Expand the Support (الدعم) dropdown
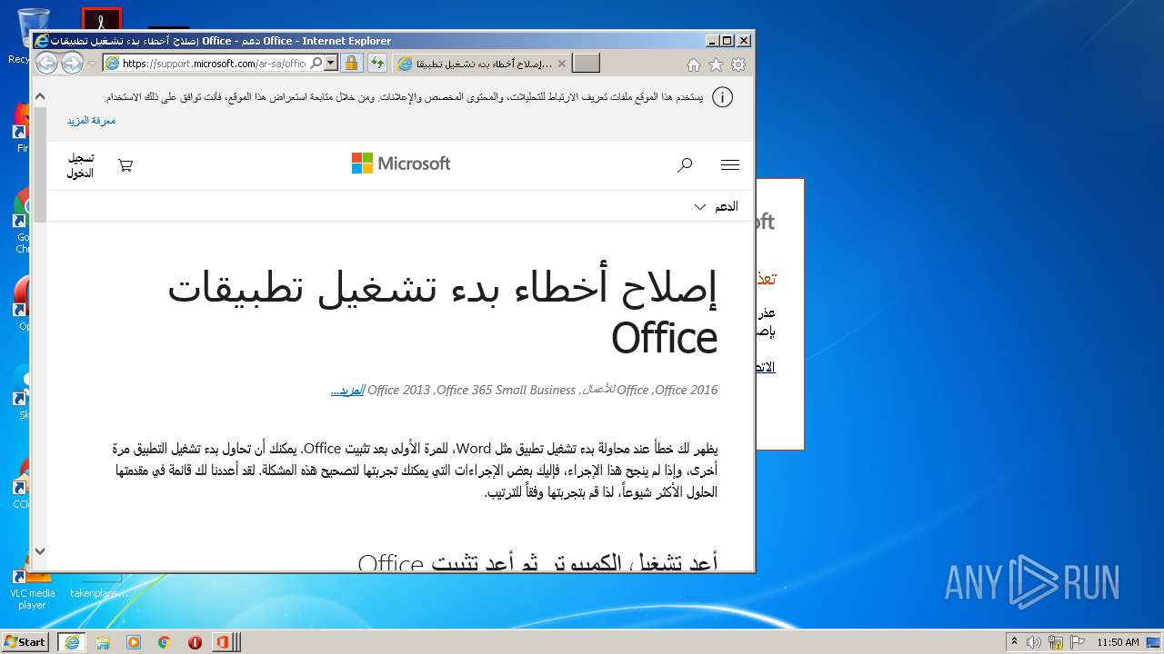Screen dimensions: 1164x654 coord(716,206)
